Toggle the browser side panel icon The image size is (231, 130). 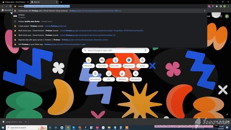(221, 6)
